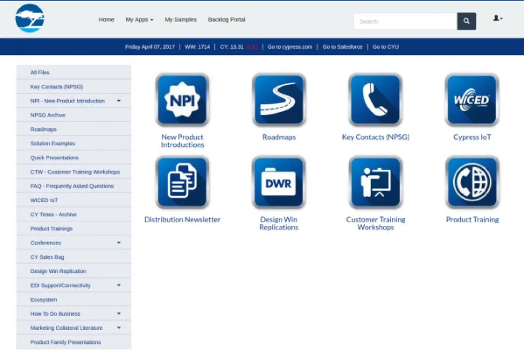
Task: Click the Distribution Newsletter label
Action: point(182,220)
